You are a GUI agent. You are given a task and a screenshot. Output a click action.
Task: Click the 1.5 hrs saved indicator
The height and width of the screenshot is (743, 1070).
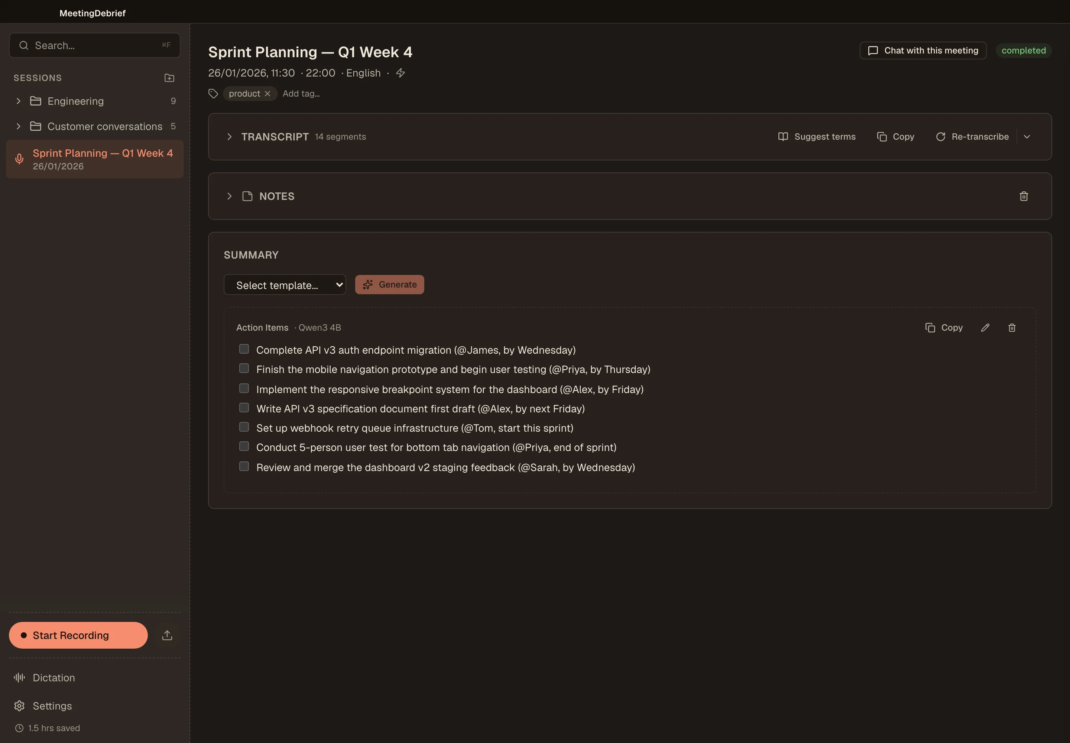coord(47,728)
